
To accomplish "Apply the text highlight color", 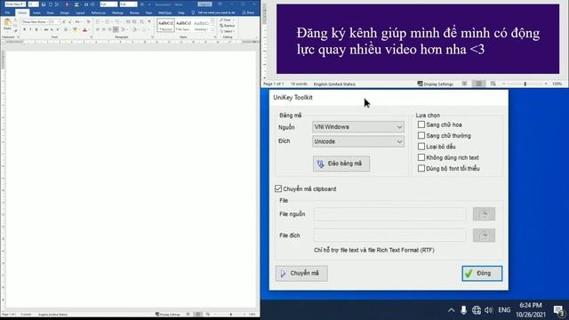I will click(75, 29).
